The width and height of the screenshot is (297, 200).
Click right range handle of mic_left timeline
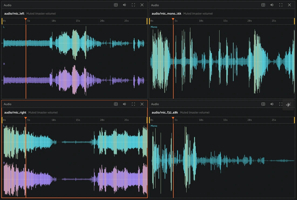tap(147, 21)
